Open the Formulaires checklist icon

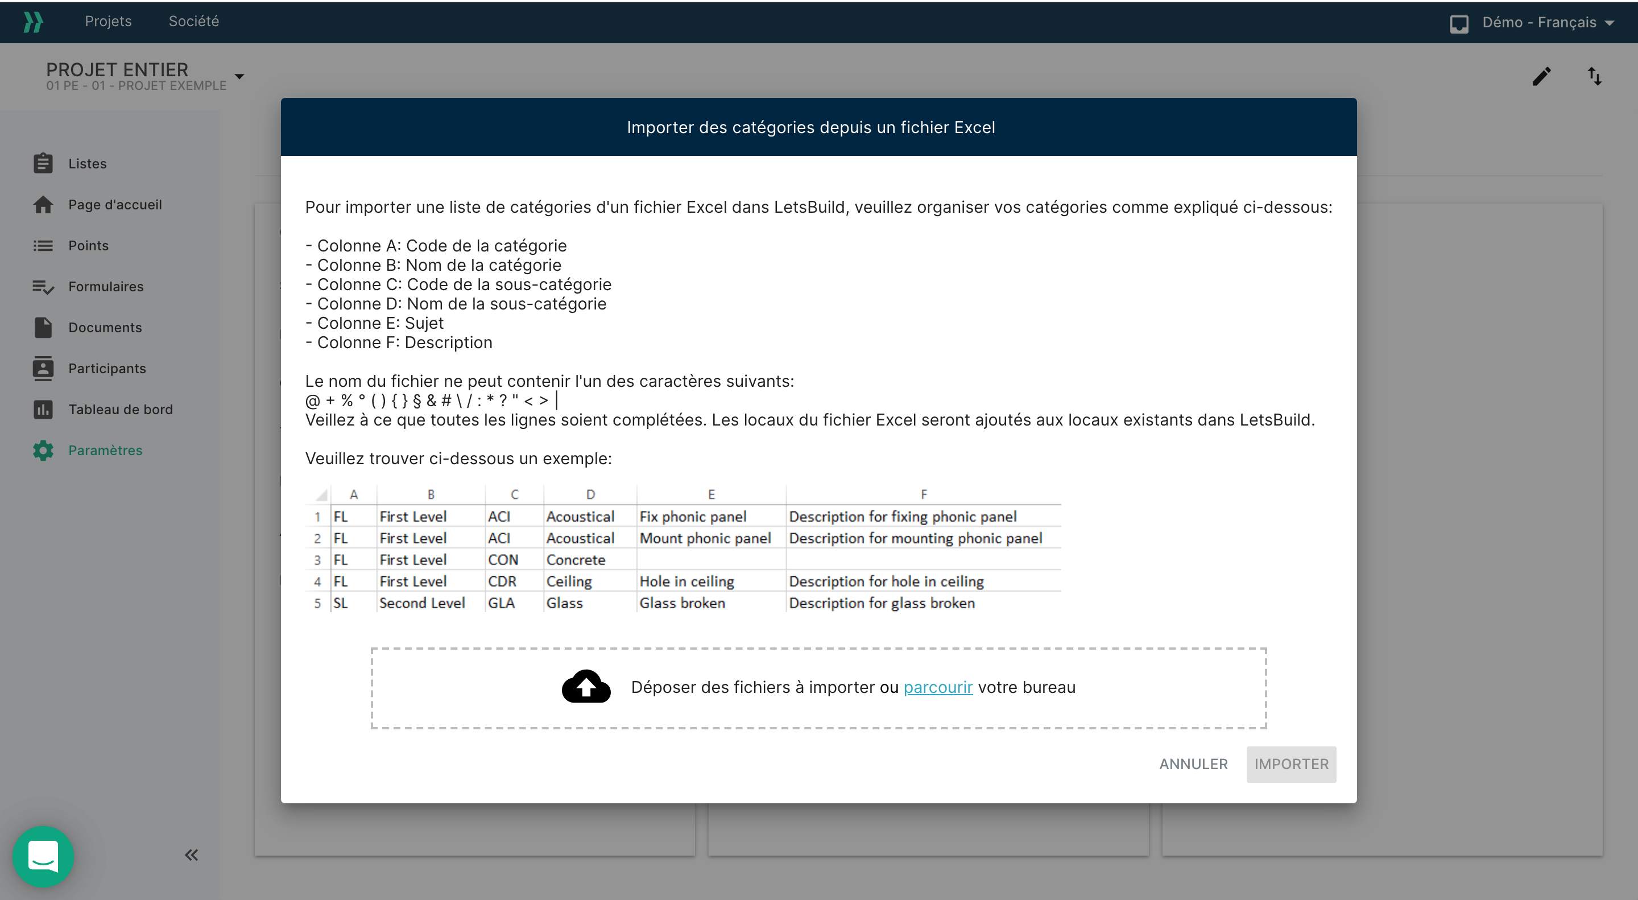(x=43, y=287)
